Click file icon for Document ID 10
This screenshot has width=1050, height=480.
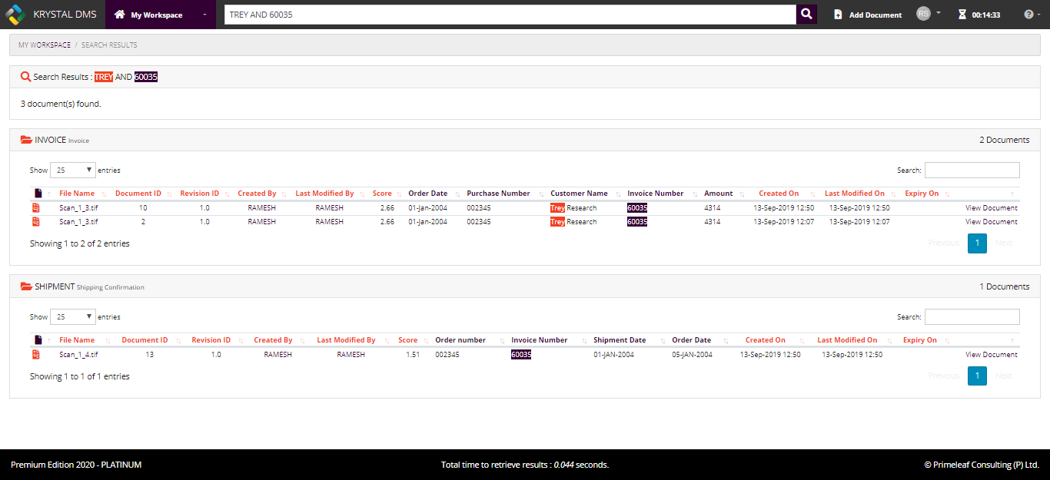tap(35, 208)
